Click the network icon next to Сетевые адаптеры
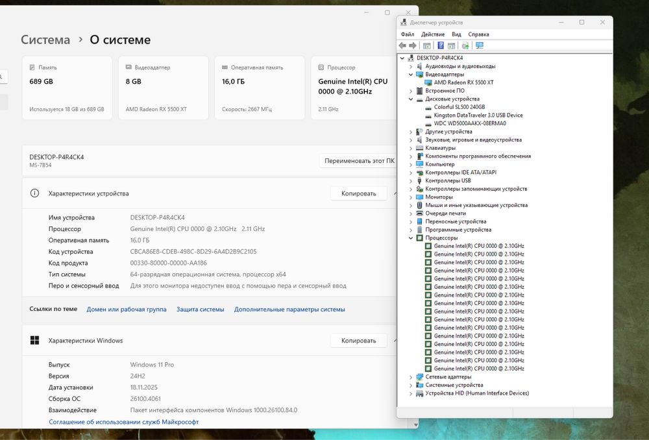Viewport: 649px width, 440px height. [x=419, y=377]
